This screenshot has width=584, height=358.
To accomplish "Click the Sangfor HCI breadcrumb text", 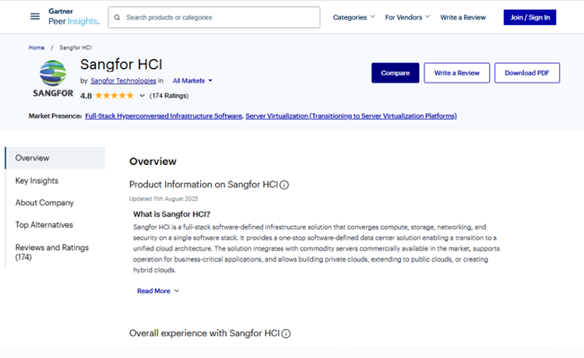I will [x=76, y=47].
